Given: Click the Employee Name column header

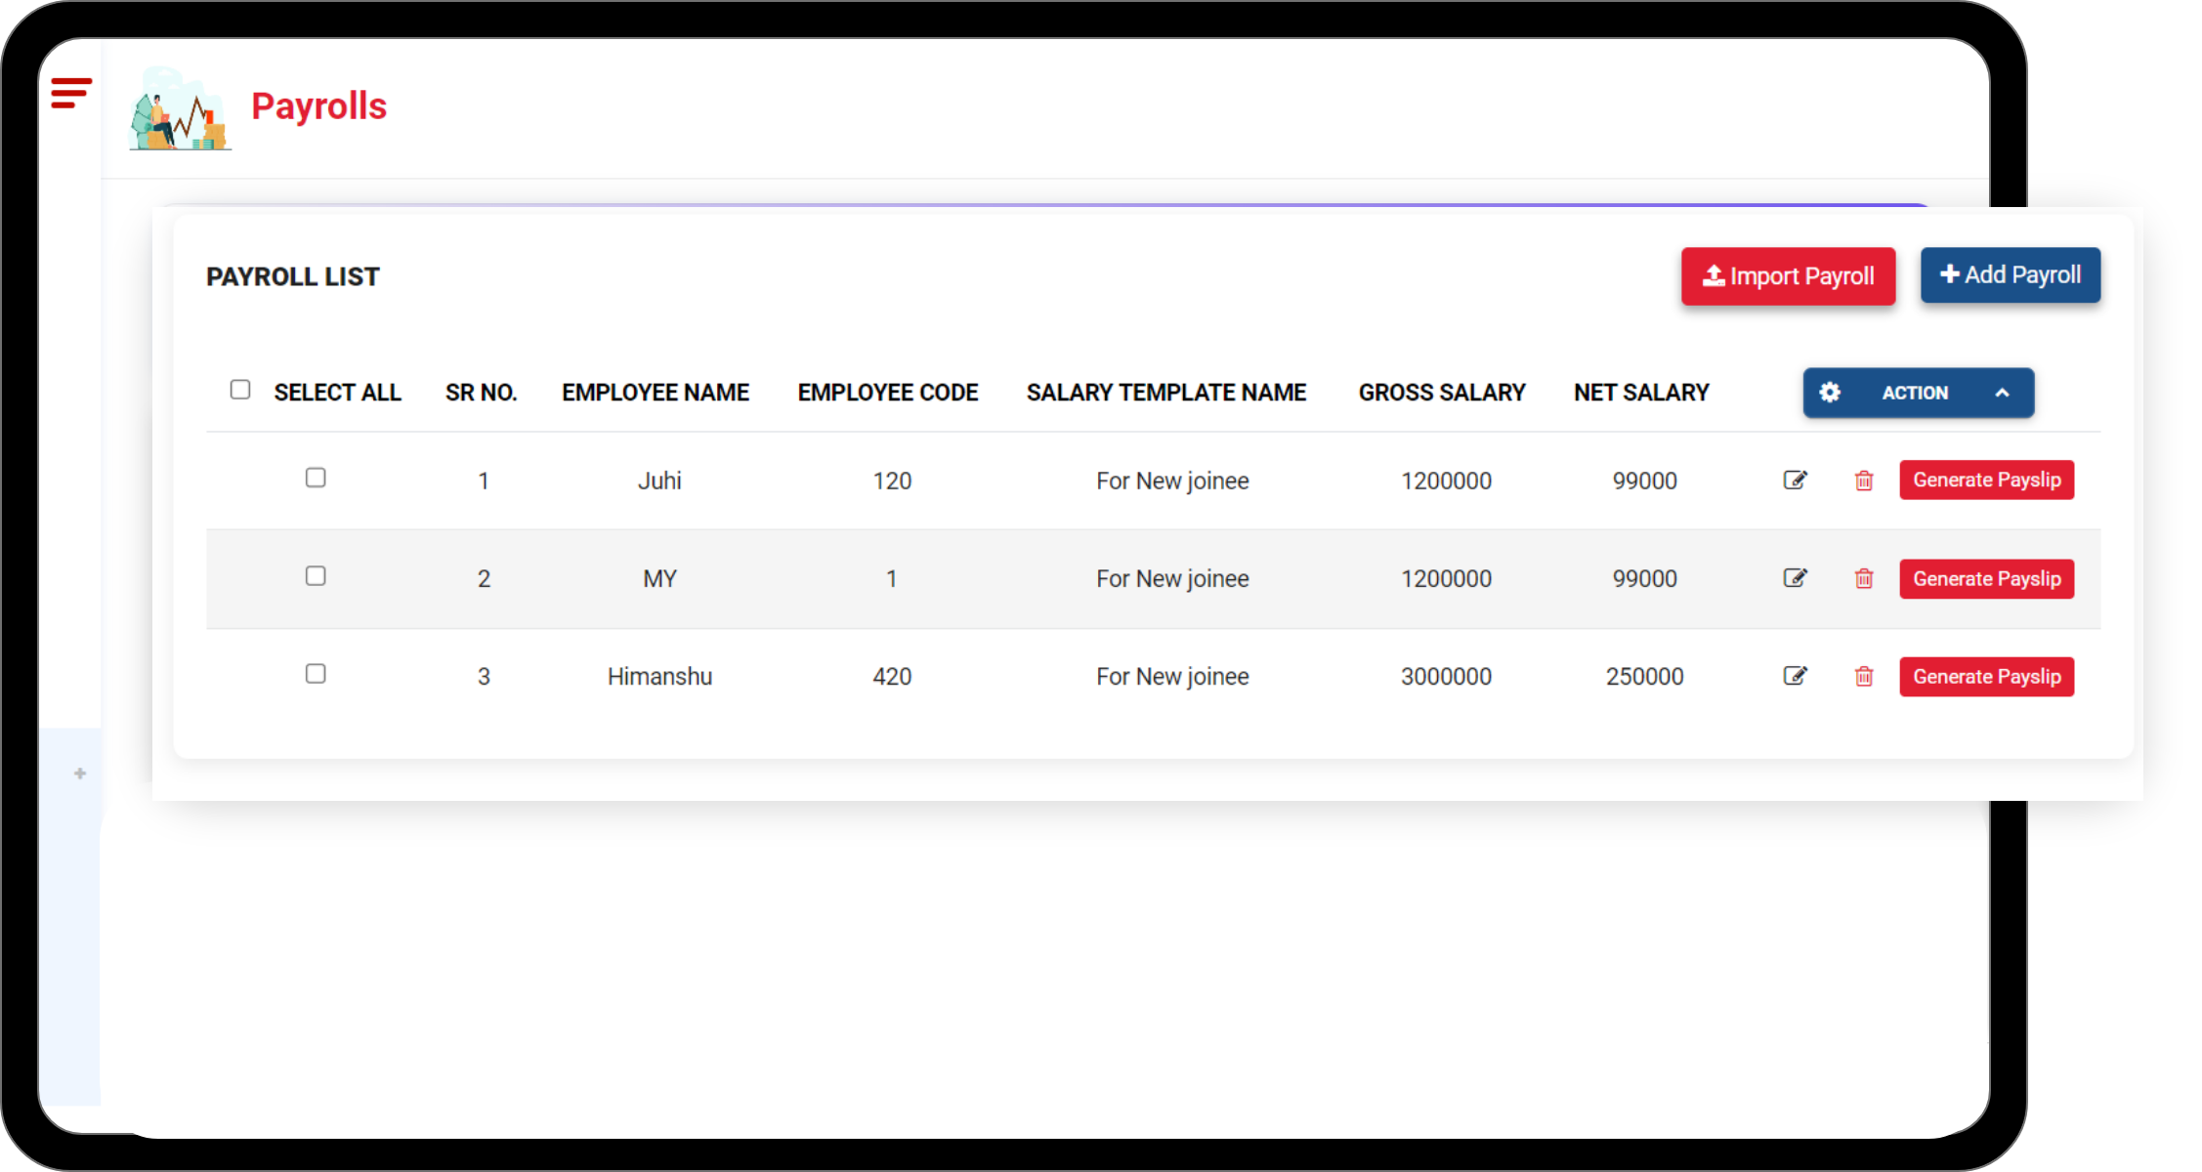Looking at the screenshot, I should coord(655,393).
